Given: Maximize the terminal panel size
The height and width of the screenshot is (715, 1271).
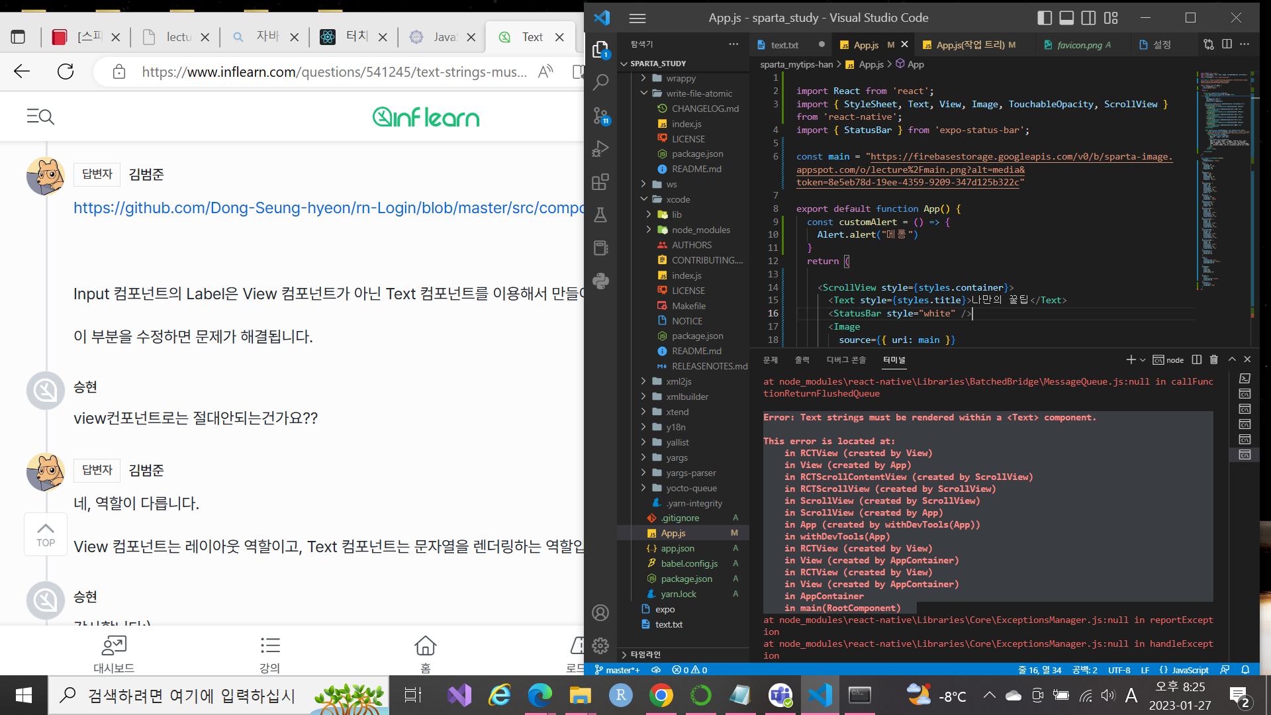Looking at the screenshot, I should [x=1232, y=359].
